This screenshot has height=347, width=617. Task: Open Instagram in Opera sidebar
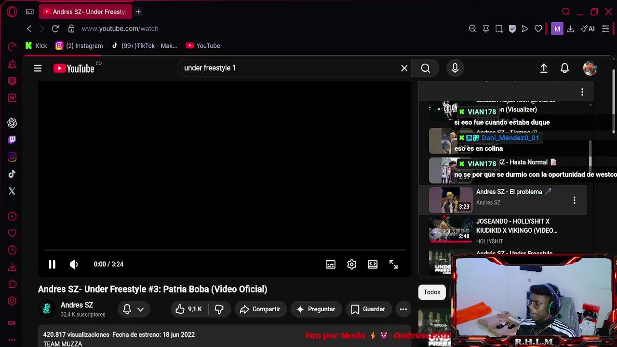(x=12, y=157)
